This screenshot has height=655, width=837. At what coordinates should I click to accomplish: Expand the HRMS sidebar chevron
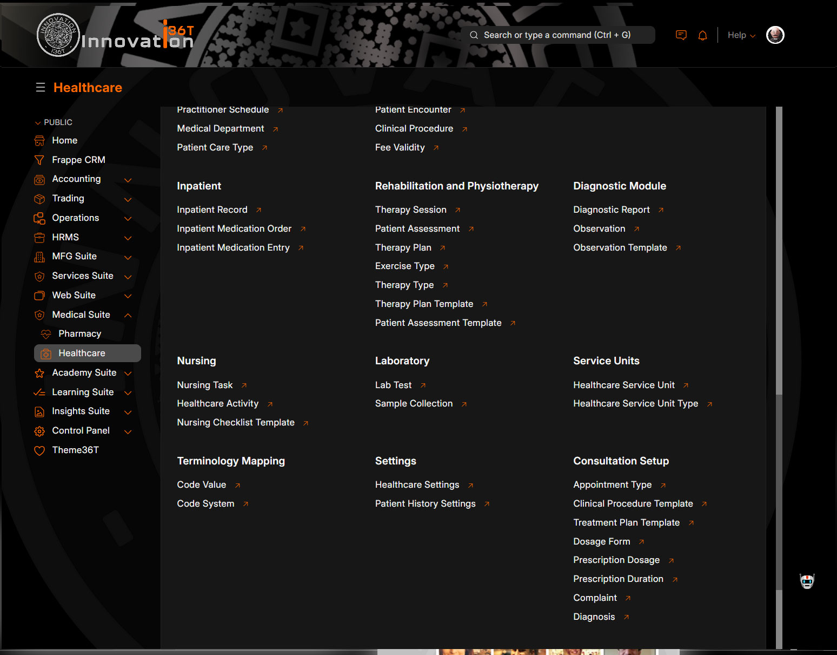tap(128, 238)
